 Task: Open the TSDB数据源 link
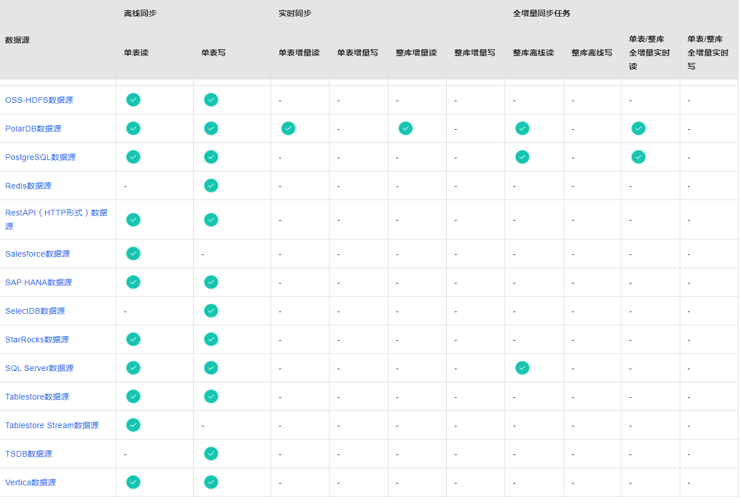click(29, 454)
